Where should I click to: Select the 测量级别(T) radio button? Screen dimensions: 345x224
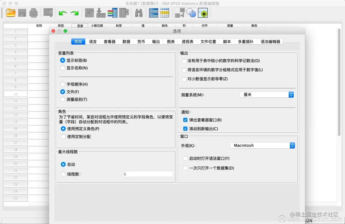(63, 99)
